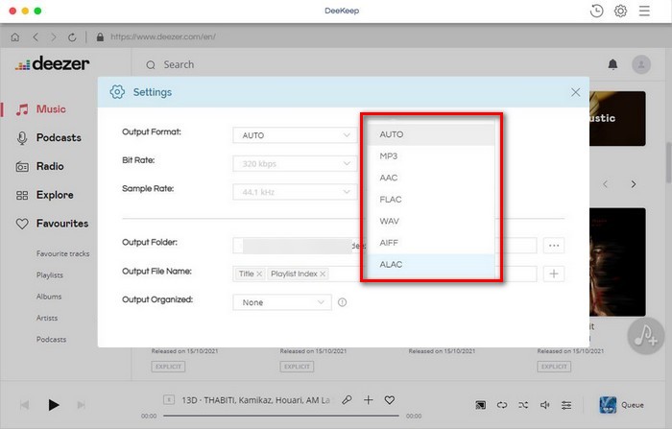This screenshot has width=672, height=429.
Task: Skip to next track
Action: click(x=81, y=405)
